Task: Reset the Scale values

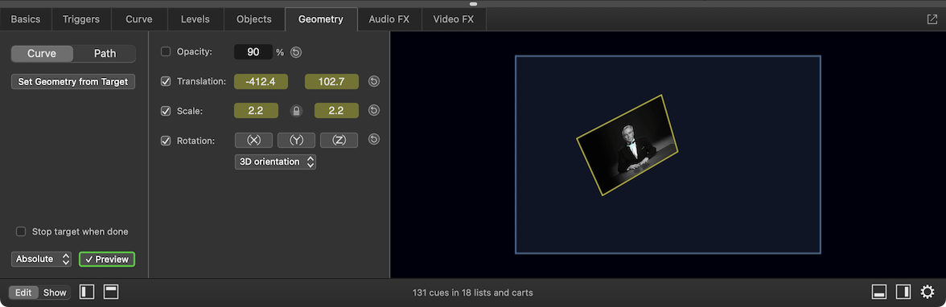Action: click(374, 110)
